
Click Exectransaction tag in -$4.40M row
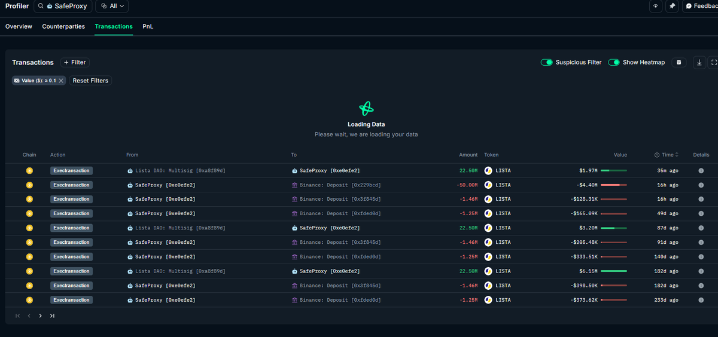(x=71, y=185)
